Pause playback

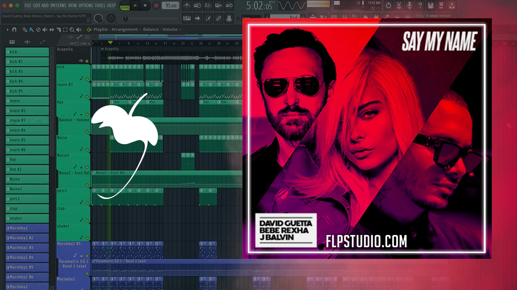coord(135,6)
